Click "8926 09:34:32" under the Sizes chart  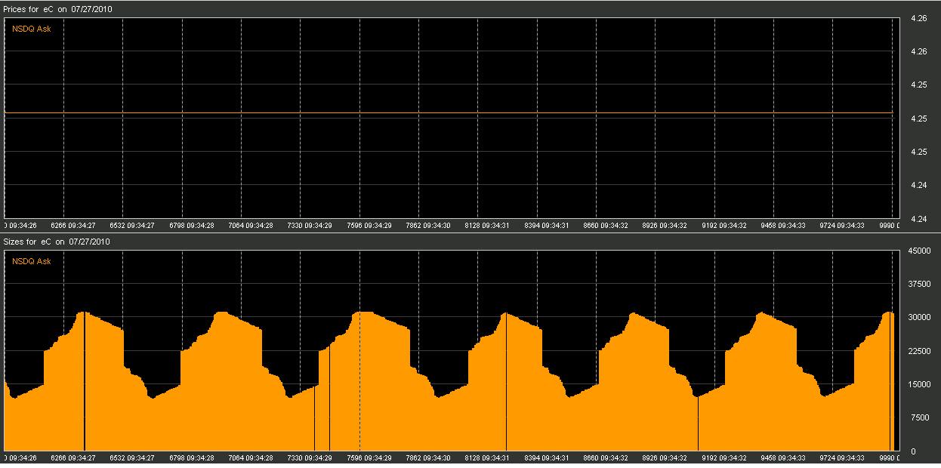pos(665,457)
